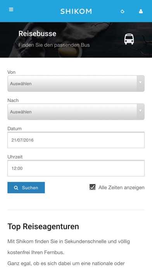This screenshot has width=152, height=270.
Task: Open the user account icon
Action: pos(141,11)
